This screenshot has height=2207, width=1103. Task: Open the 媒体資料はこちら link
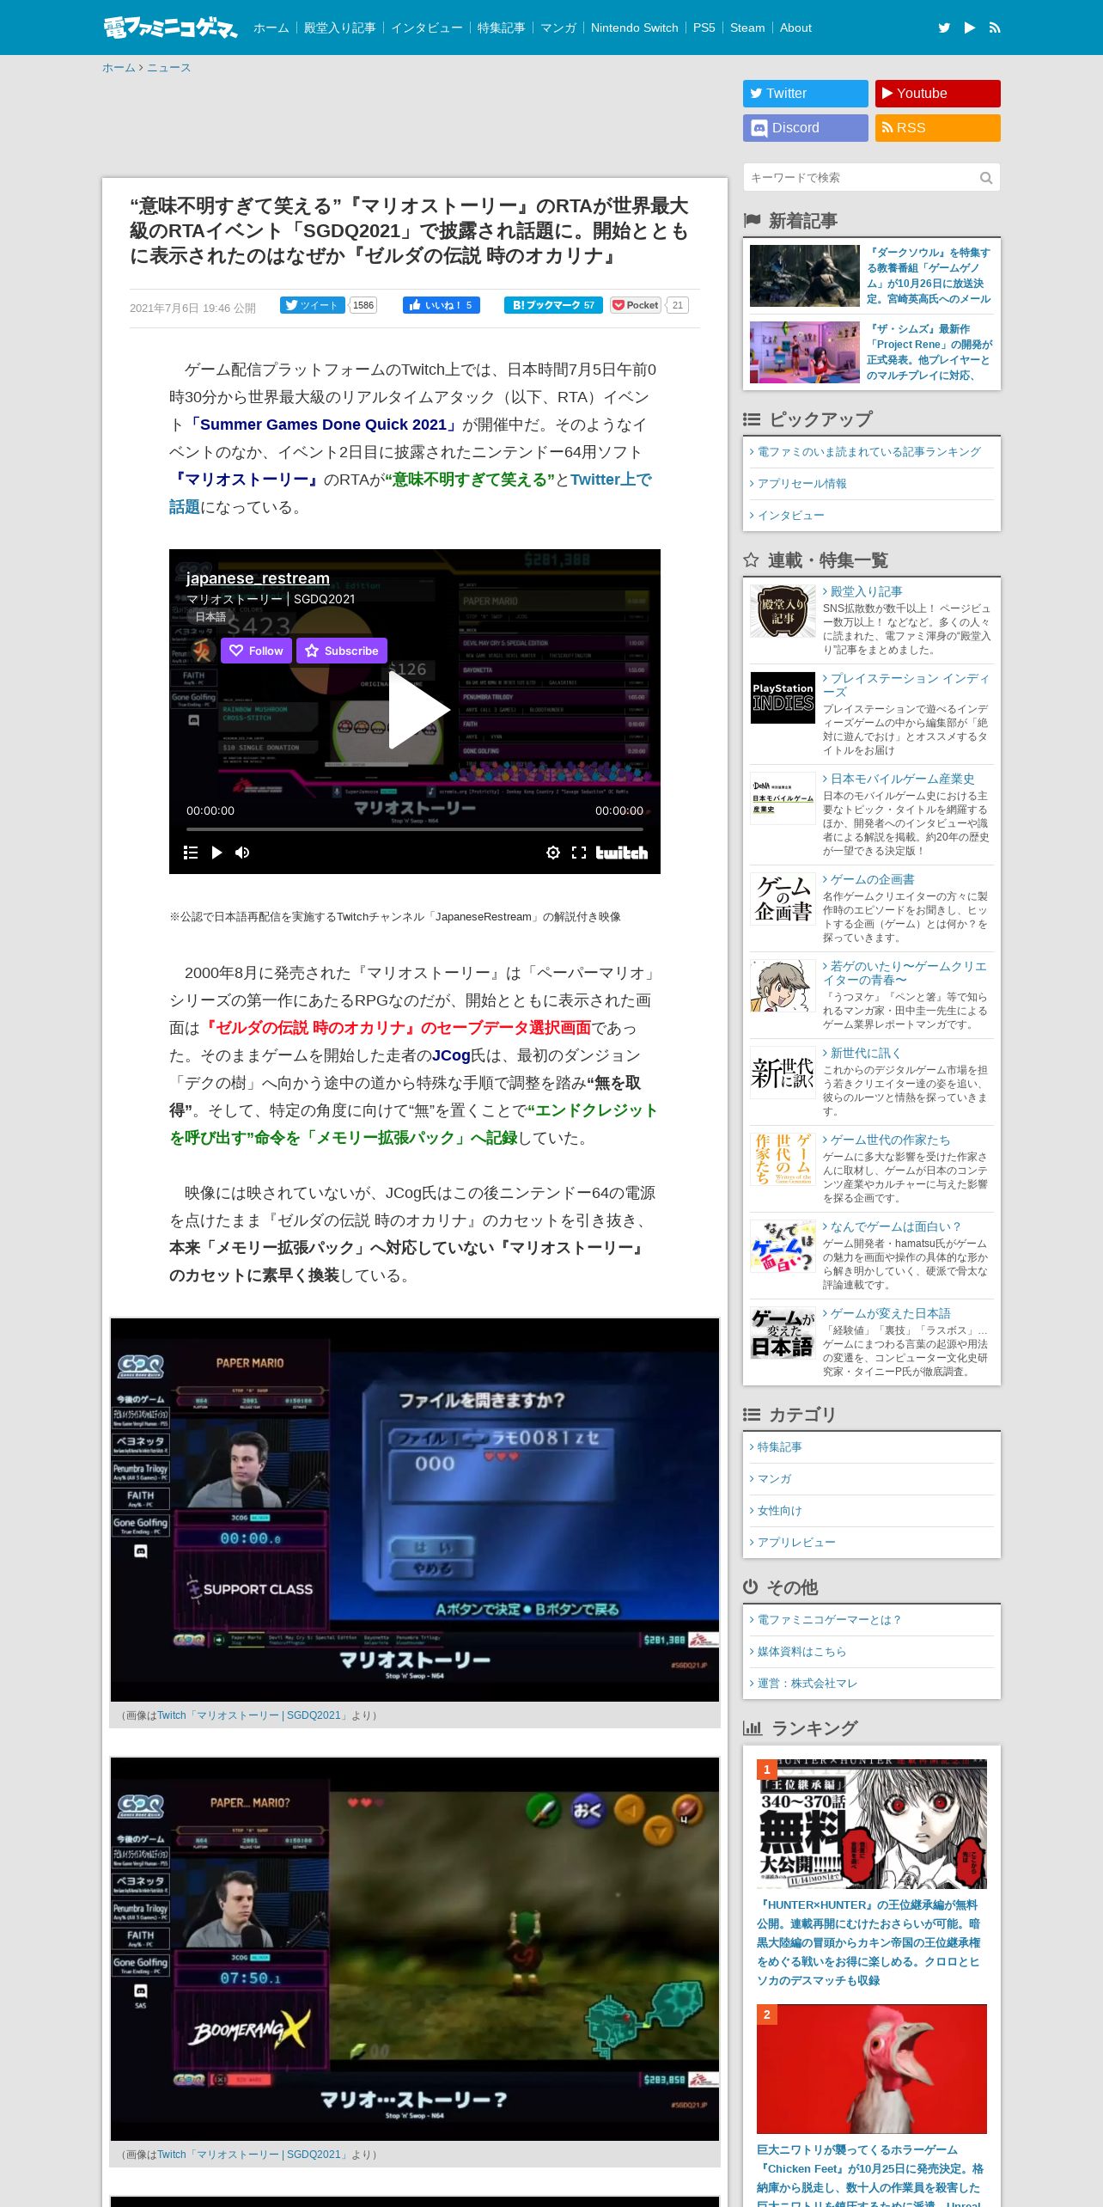coord(801,1652)
